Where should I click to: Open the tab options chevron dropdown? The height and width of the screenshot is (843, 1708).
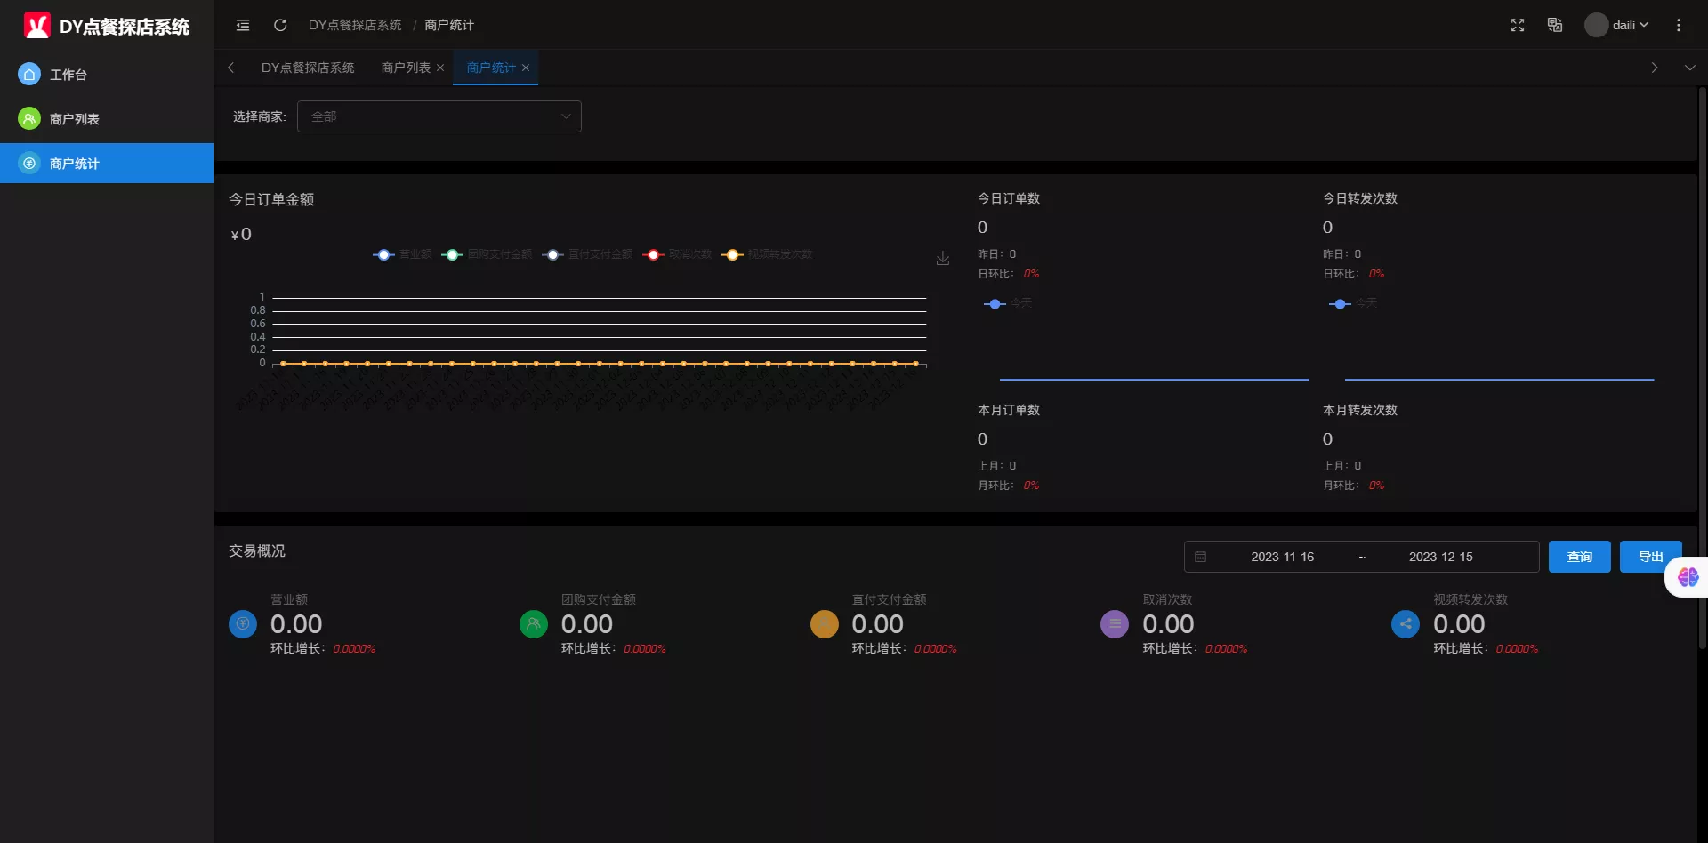tap(1689, 68)
